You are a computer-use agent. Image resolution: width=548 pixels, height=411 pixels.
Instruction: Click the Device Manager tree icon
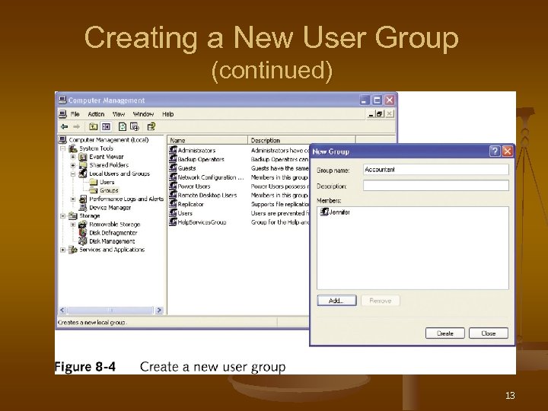click(83, 207)
